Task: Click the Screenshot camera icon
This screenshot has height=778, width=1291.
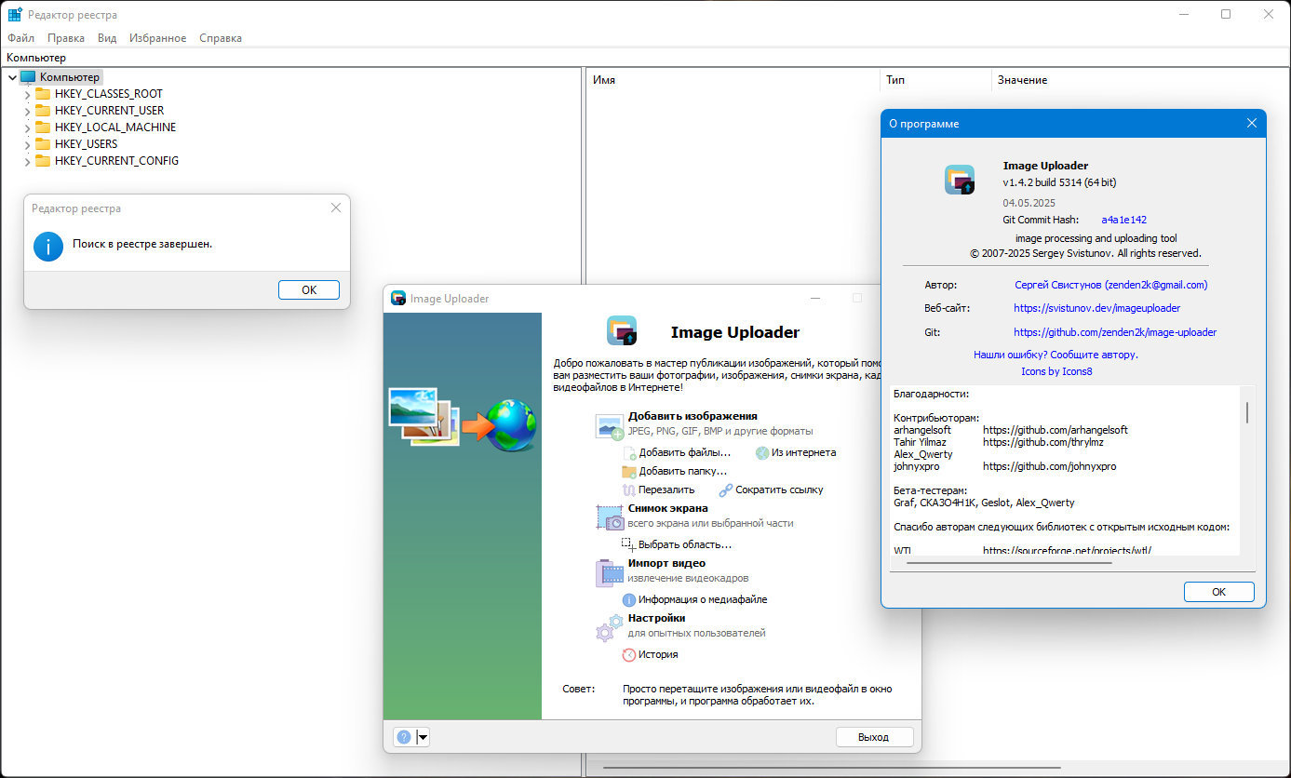Action: pos(610,518)
